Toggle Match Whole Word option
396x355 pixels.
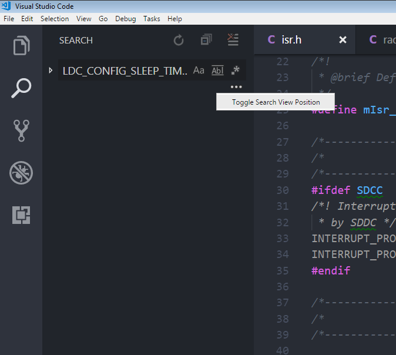[217, 71]
